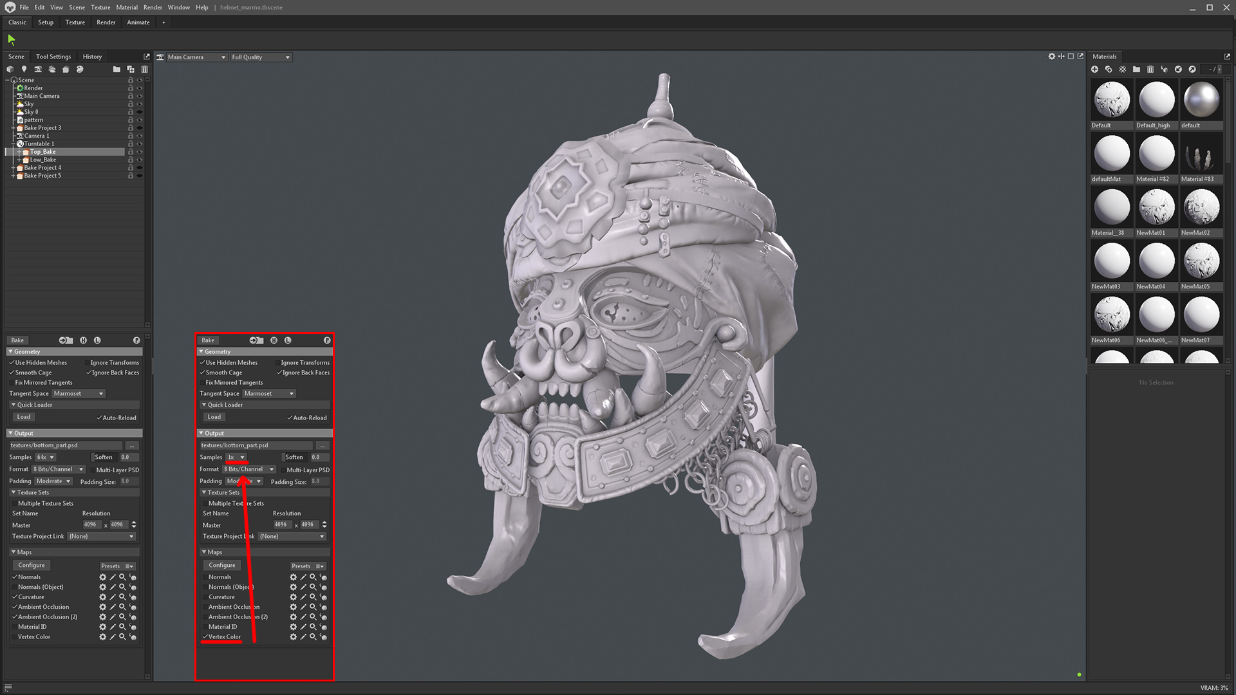Click the green arrow below Classic tab
This screenshot has width=1236, height=695.
(11, 40)
